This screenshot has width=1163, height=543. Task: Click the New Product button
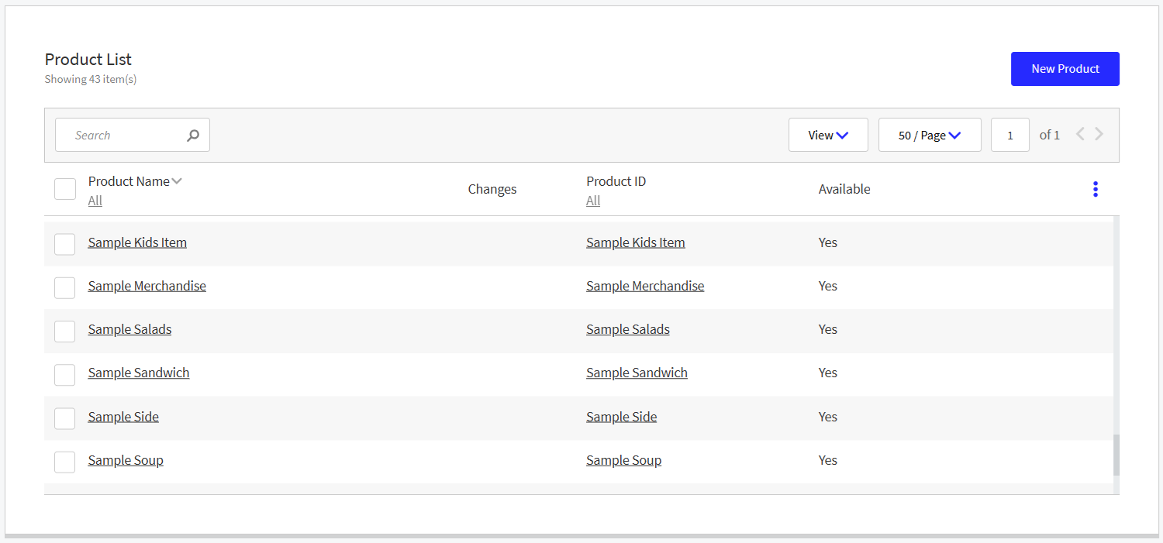[1065, 68]
